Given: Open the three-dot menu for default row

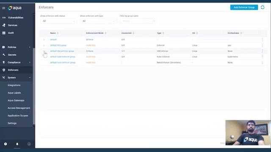Looking at the screenshot, I should tap(263, 39).
